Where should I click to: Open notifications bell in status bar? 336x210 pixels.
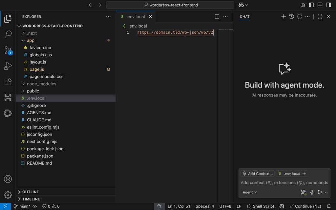(x=329, y=206)
